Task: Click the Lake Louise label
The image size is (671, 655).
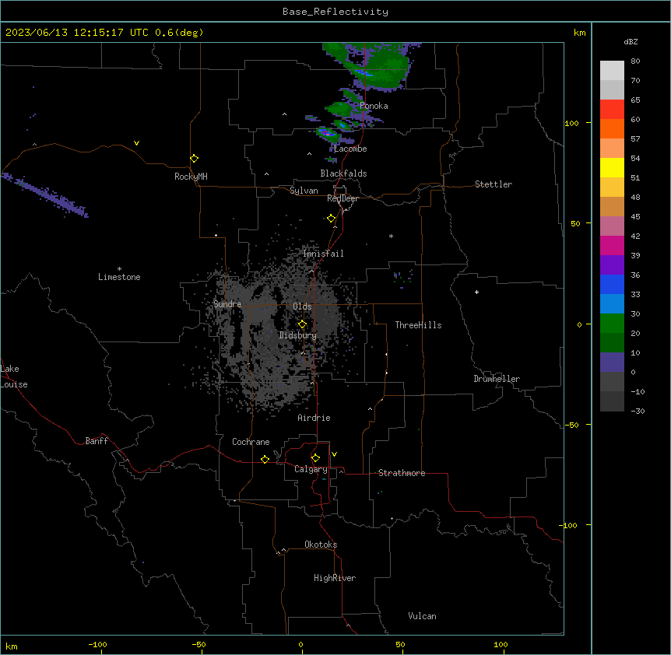Action: 14,377
